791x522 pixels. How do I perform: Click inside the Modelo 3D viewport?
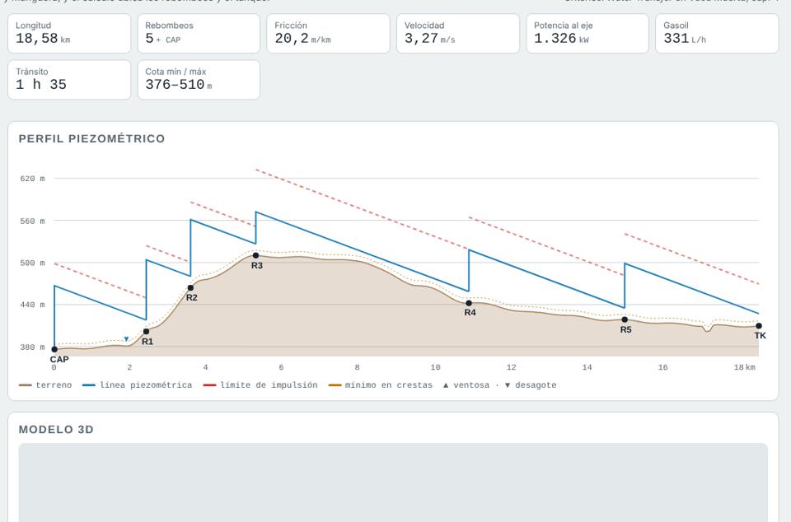point(393,482)
